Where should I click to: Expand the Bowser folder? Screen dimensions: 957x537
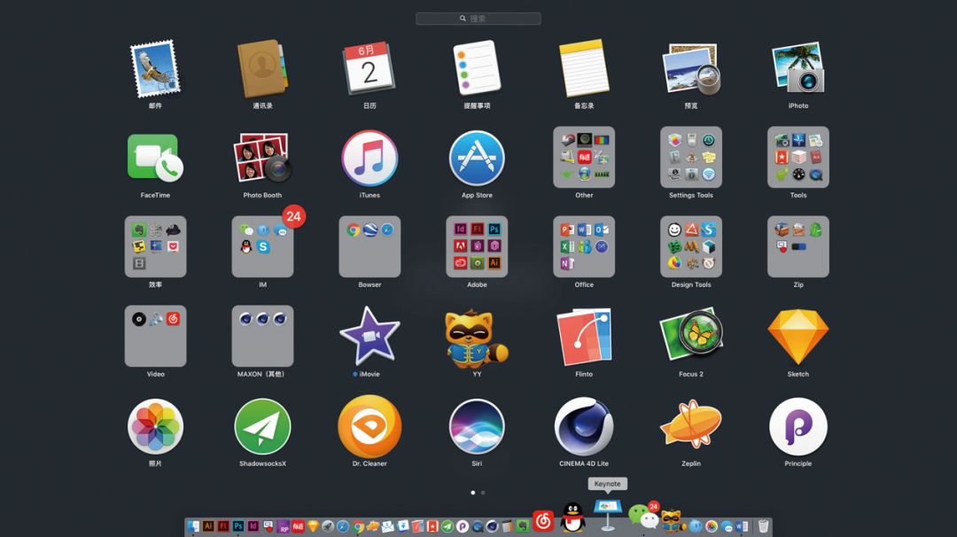coord(370,246)
